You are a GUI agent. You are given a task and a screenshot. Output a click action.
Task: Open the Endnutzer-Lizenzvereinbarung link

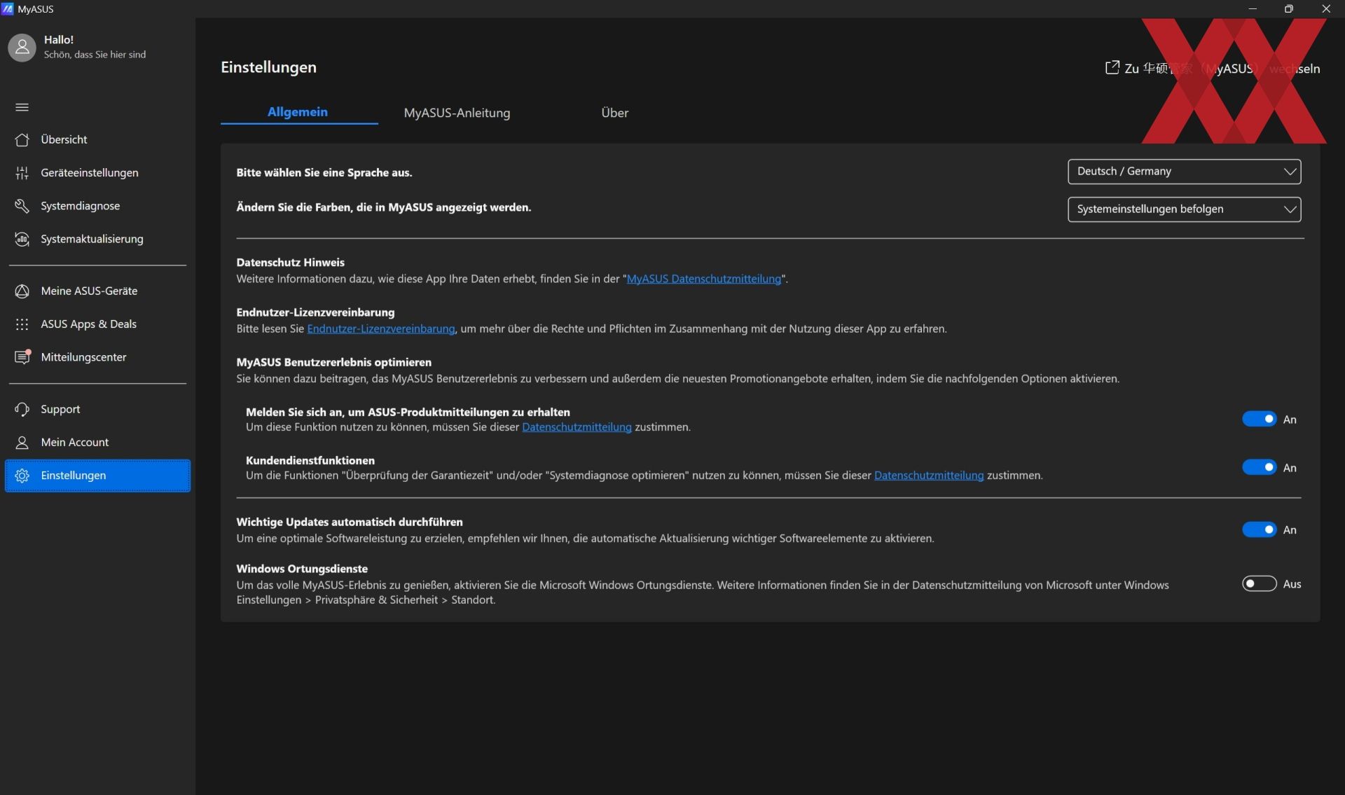pyautogui.click(x=381, y=329)
